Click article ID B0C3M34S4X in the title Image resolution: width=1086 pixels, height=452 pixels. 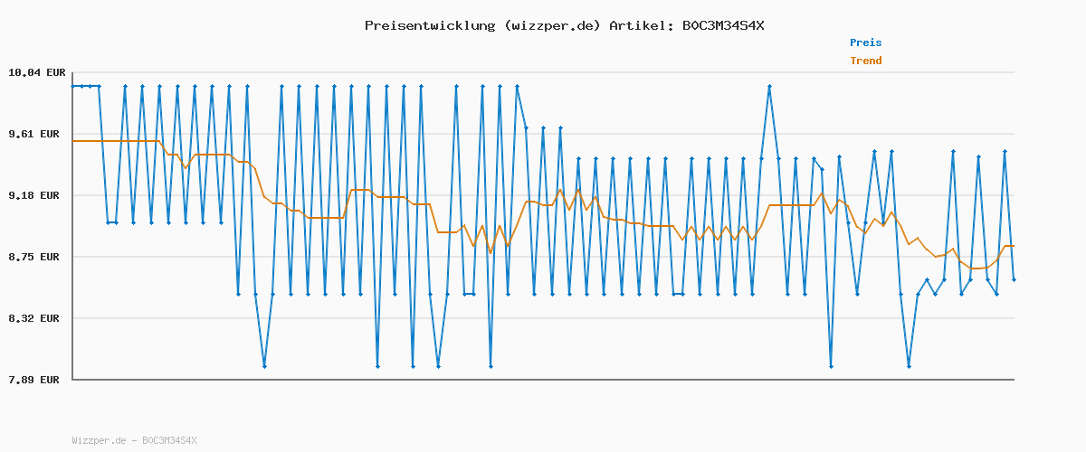(x=723, y=25)
